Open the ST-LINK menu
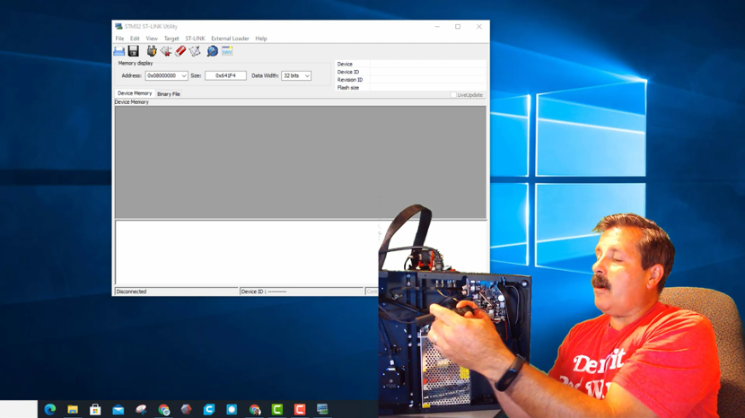This screenshot has width=745, height=418. [x=196, y=39]
